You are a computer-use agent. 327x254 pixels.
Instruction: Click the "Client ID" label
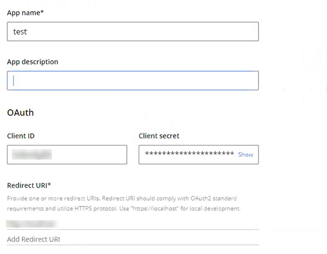(x=21, y=136)
